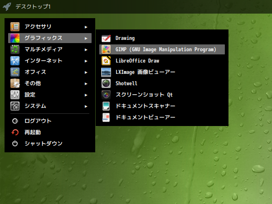Expand the インターネット submenu arrow
Screen dimensions: 272x204
click(x=86, y=61)
